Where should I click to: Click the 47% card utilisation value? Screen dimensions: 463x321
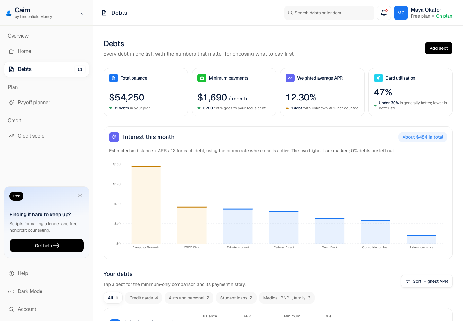(x=383, y=92)
